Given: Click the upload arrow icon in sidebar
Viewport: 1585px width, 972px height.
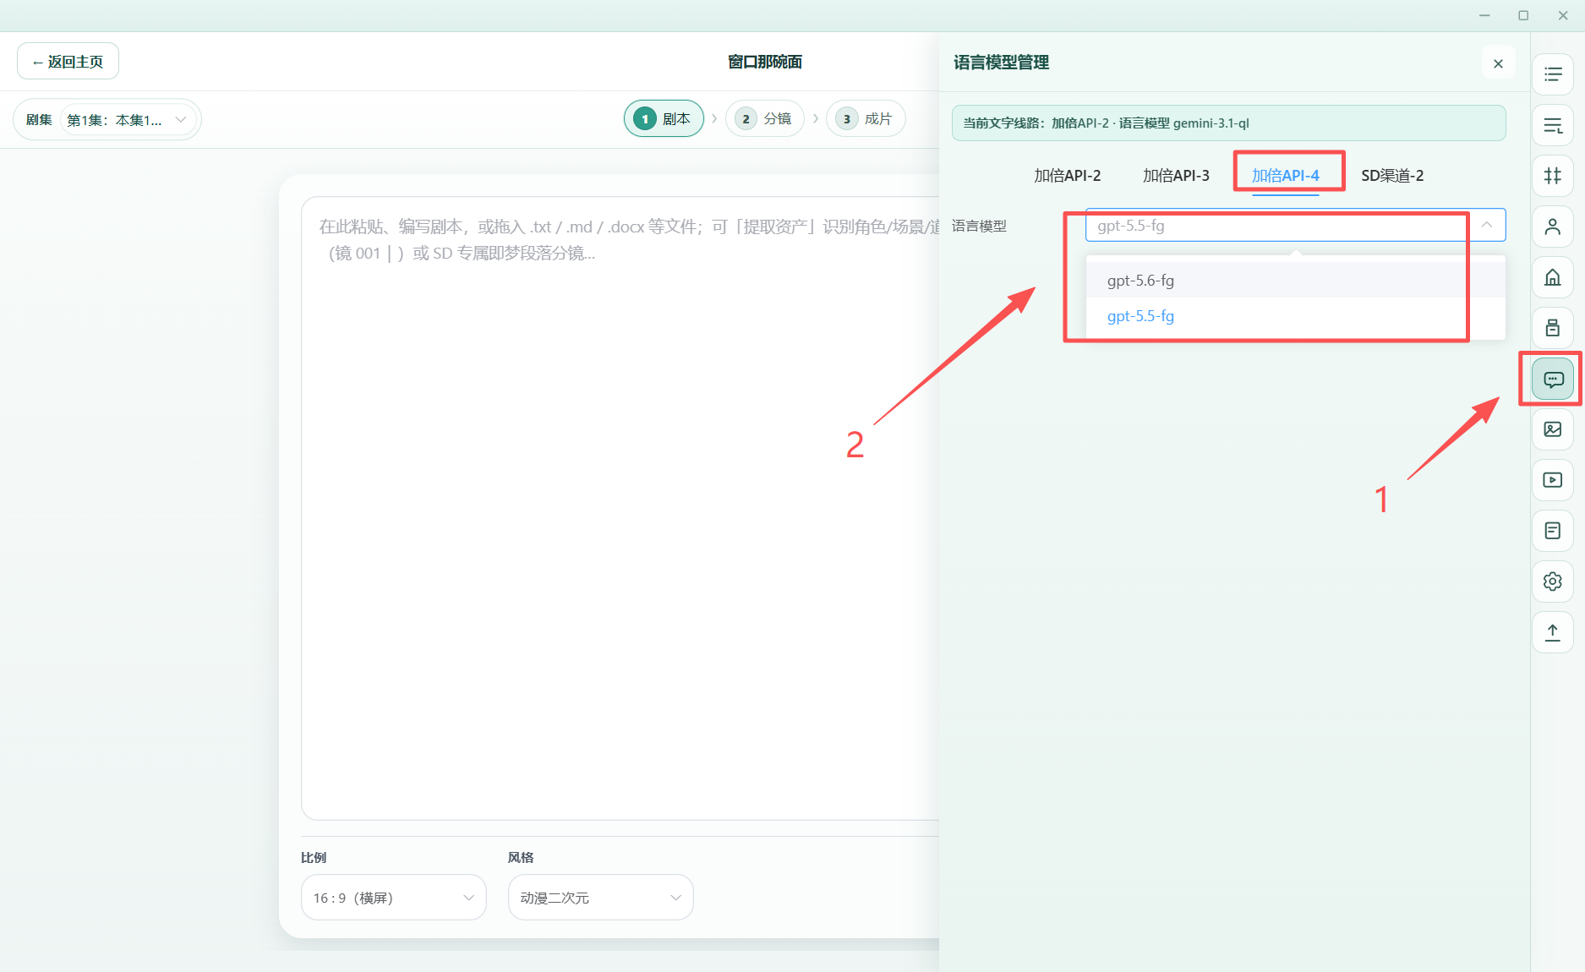Looking at the screenshot, I should (1552, 632).
